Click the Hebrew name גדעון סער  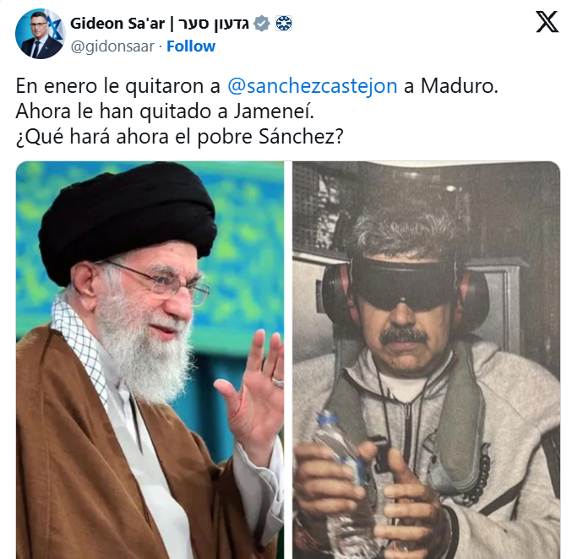[214, 24]
